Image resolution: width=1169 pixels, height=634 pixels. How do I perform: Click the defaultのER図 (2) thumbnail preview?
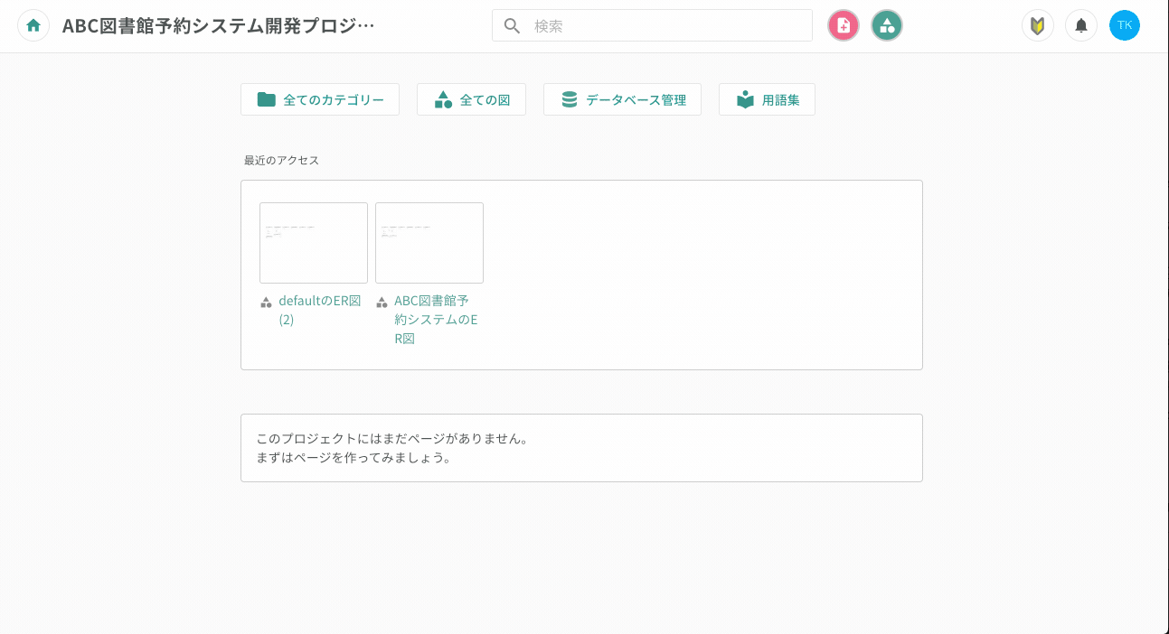point(313,242)
